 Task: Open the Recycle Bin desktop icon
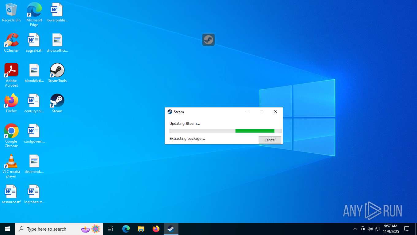tap(11, 13)
